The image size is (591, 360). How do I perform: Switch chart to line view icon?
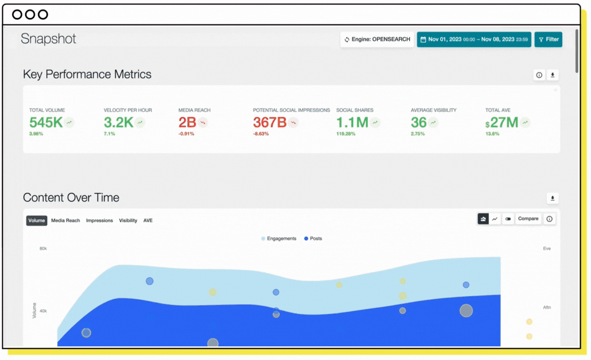(x=495, y=219)
